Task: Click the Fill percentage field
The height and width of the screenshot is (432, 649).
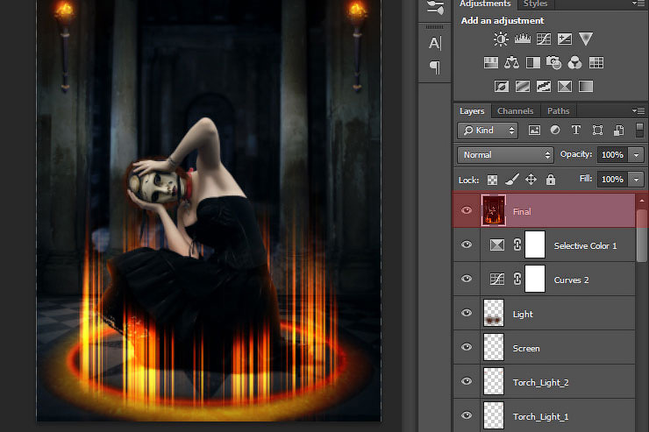Action: pos(611,180)
